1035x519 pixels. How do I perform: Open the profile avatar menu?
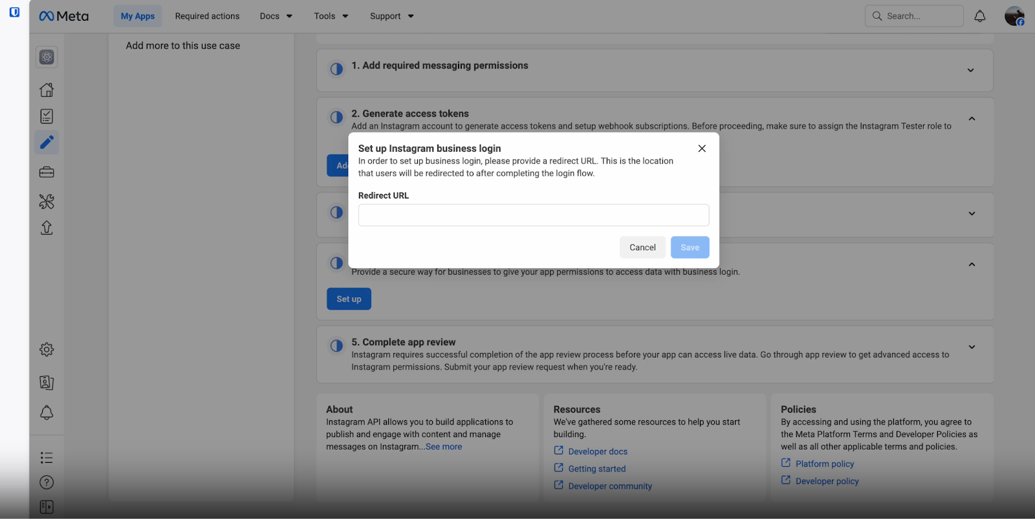[x=1014, y=16]
